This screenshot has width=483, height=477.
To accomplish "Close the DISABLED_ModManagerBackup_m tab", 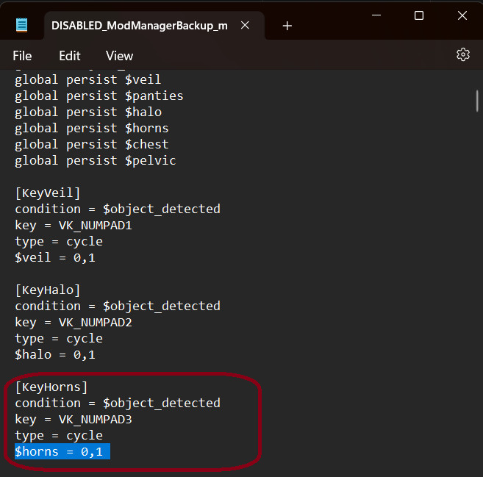I will tap(245, 25).
